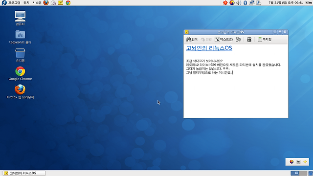
Task: Launch the mail client from top panel
Action: click(x=53, y=3)
